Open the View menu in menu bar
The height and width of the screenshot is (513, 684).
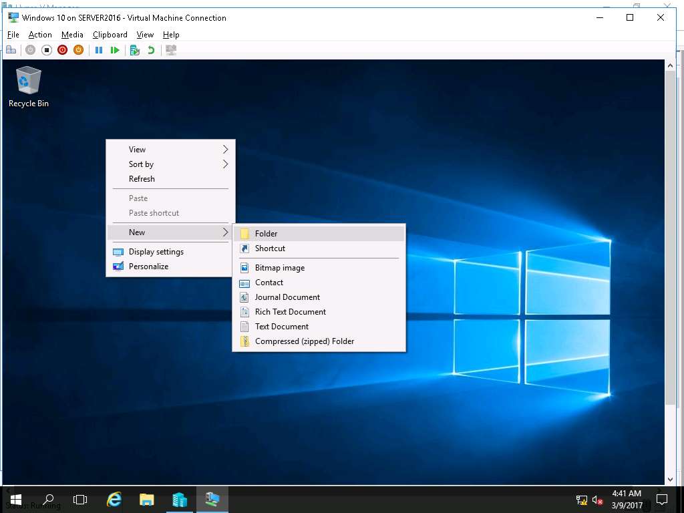145,35
